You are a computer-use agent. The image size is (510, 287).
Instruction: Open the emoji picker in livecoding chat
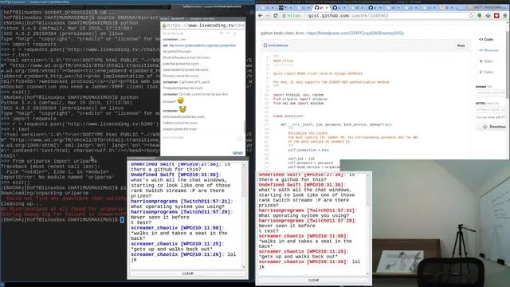[240, 138]
